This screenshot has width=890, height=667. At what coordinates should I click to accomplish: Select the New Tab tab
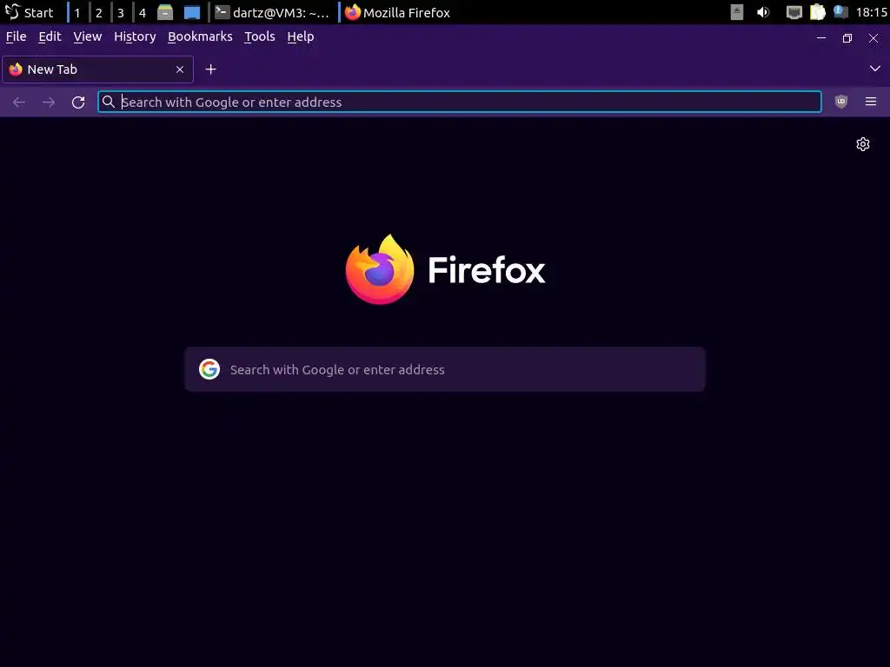click(97, 69)
